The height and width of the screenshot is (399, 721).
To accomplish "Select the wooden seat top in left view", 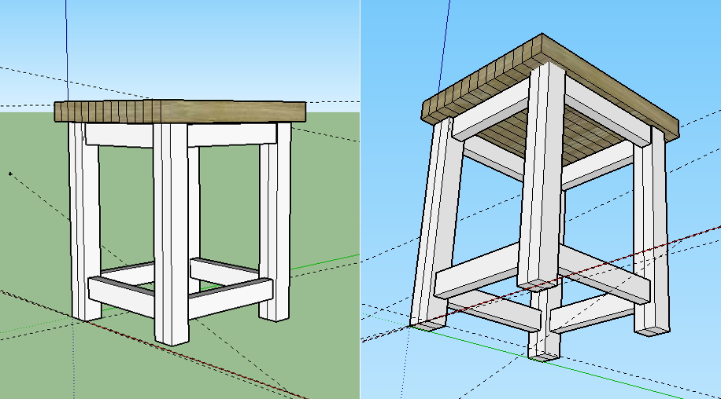I will point(180,111).
